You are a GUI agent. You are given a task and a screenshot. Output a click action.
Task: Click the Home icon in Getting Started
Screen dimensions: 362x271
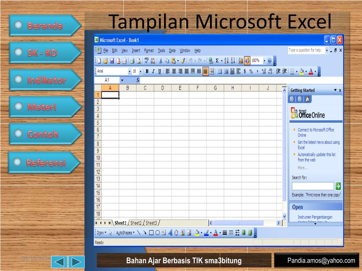coord(308,99)
